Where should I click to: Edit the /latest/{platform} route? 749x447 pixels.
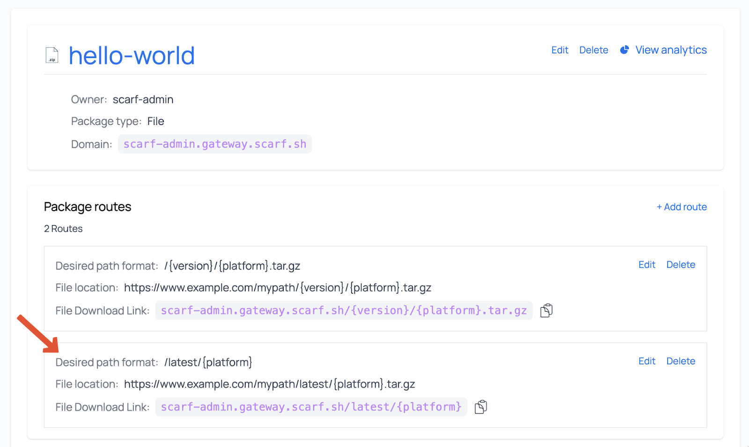(x=646, y=361)
